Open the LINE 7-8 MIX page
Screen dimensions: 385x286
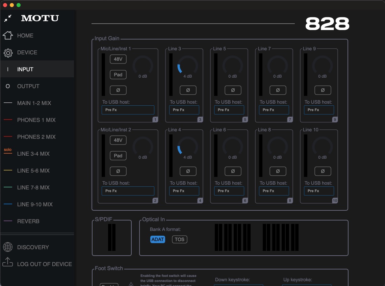(x=37, y=187)
